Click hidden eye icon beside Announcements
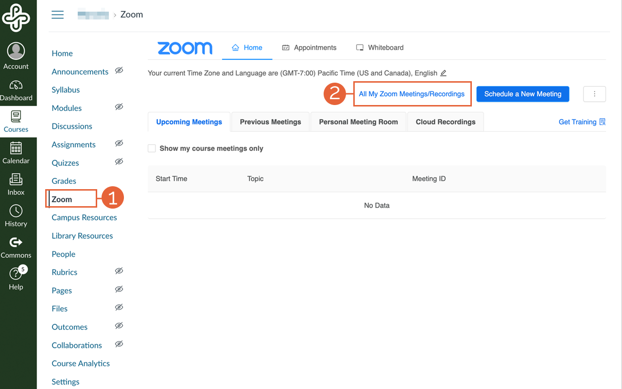622x389 pixels. point(119,71)
